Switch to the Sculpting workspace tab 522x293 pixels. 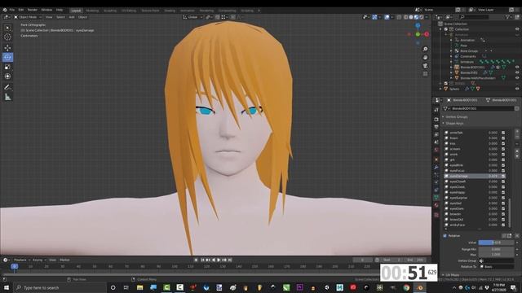click(x=110, y=11)
